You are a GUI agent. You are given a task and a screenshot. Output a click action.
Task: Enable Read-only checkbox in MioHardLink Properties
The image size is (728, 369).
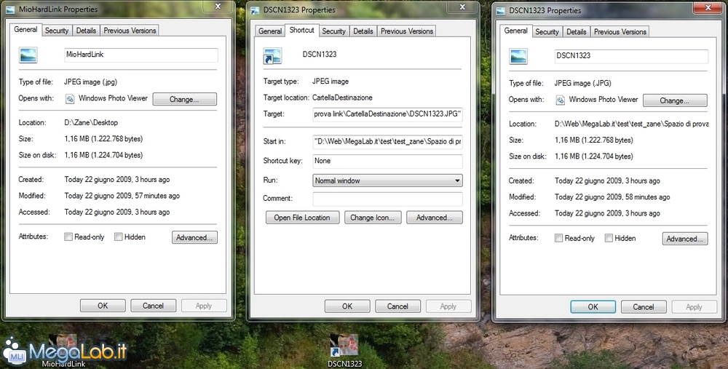(x=68, y=237)
